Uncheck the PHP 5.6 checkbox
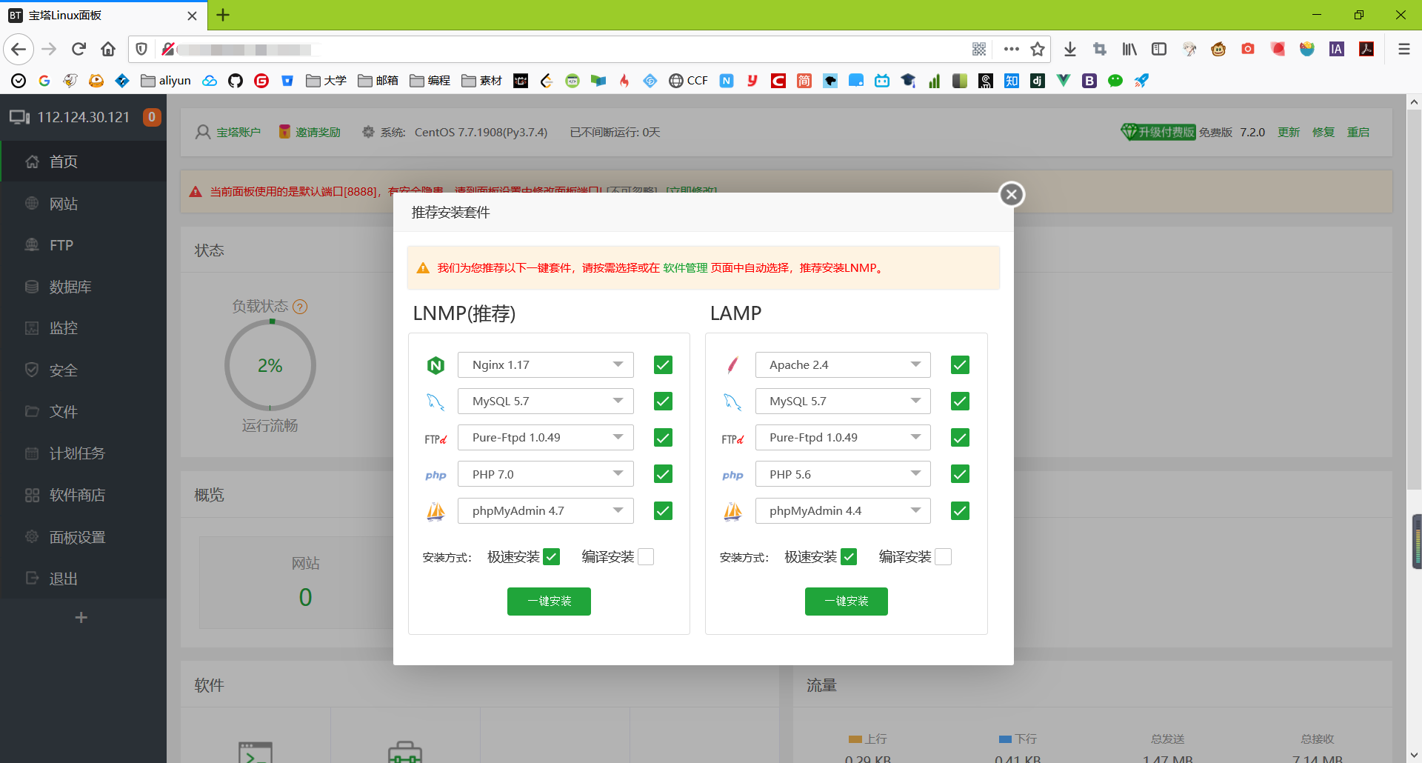Screen dimensions: 1422x763 960,474
